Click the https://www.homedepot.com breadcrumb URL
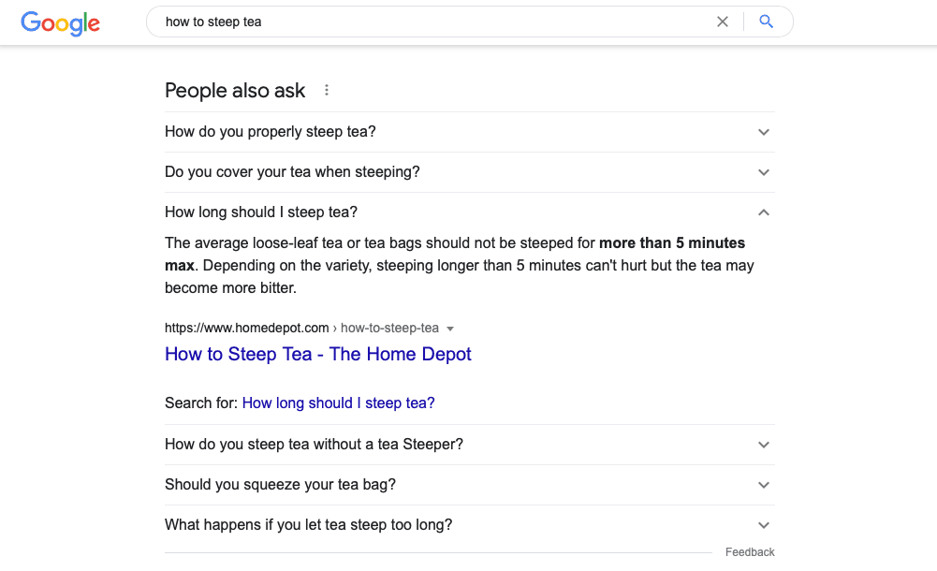 (246, 328)
